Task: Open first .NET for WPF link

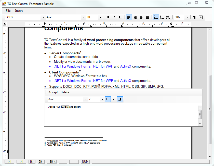Action: (x=103, y=66)
